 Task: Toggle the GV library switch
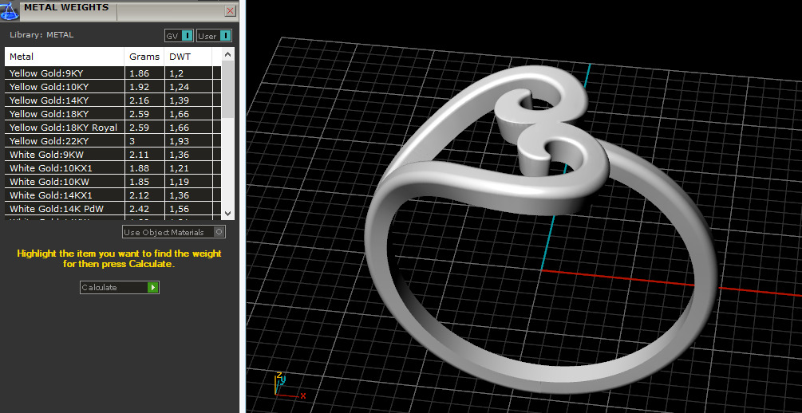[x=179, y=36]
